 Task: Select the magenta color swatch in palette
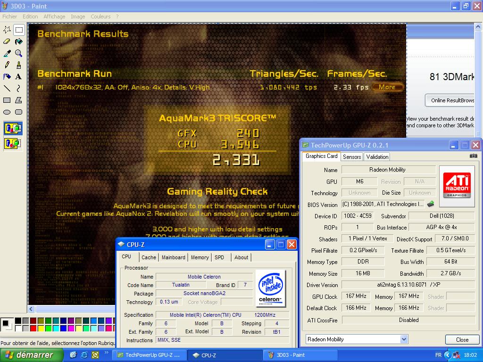(x=71, y=328)
